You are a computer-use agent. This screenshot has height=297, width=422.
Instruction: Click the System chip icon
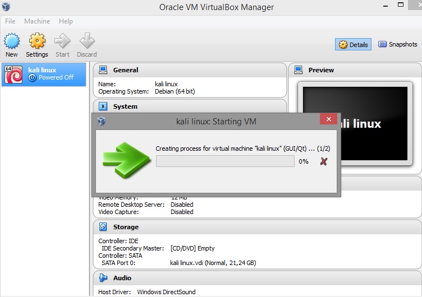click(103, 106)
